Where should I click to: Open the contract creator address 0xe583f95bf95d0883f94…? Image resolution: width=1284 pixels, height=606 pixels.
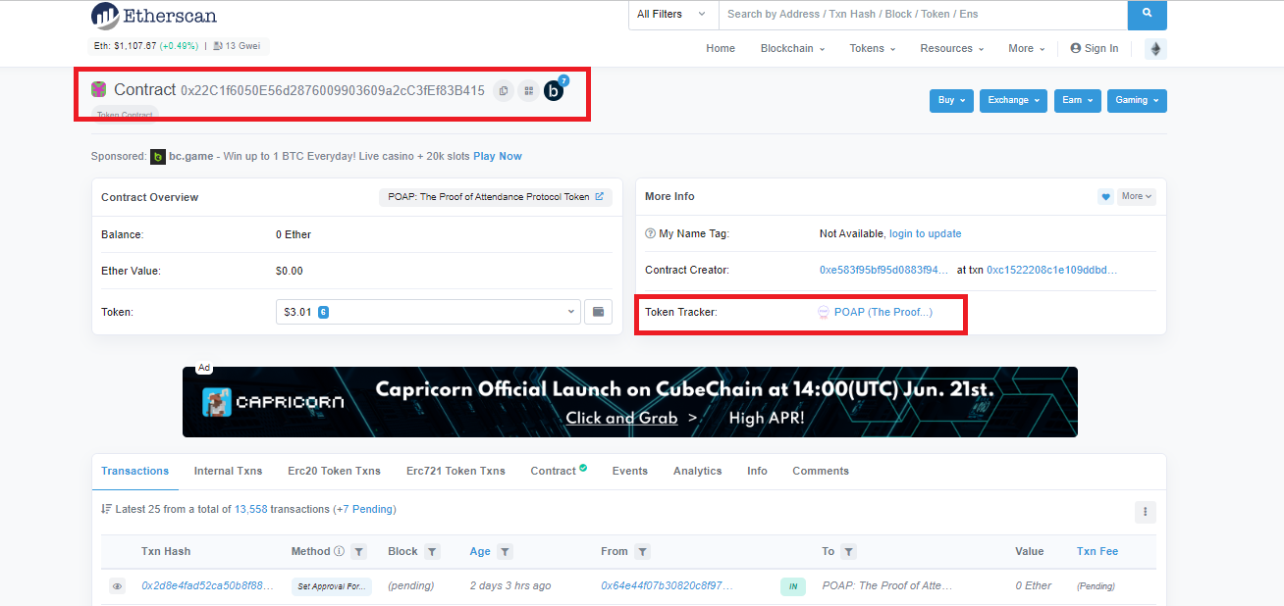[884, 270]
